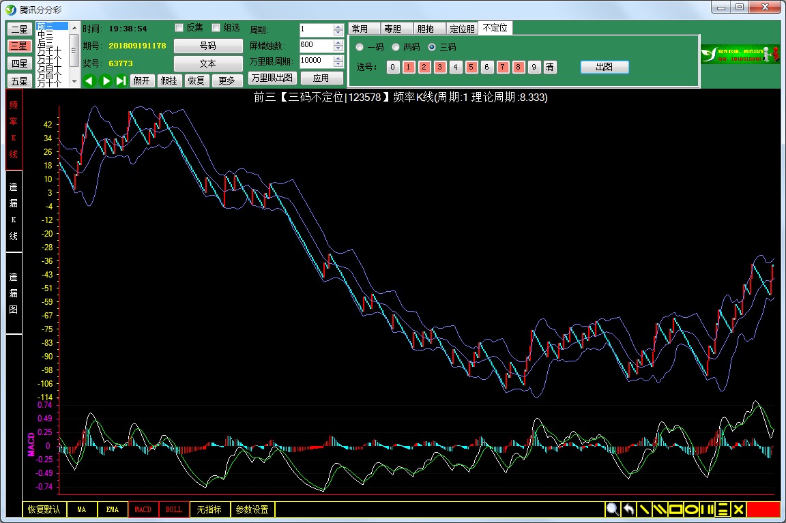
Task: Enable the 反集 checkbox
Action: (x=179, y=28)
